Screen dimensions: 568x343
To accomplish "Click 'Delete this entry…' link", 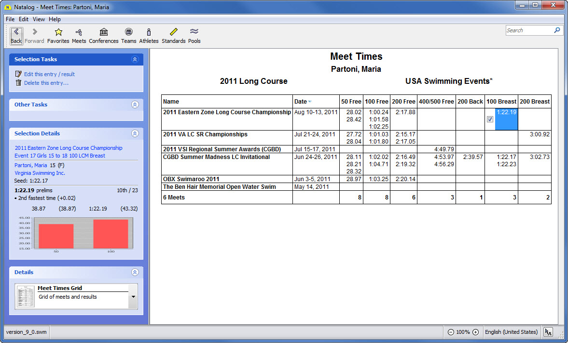I will tap(46, 83).
